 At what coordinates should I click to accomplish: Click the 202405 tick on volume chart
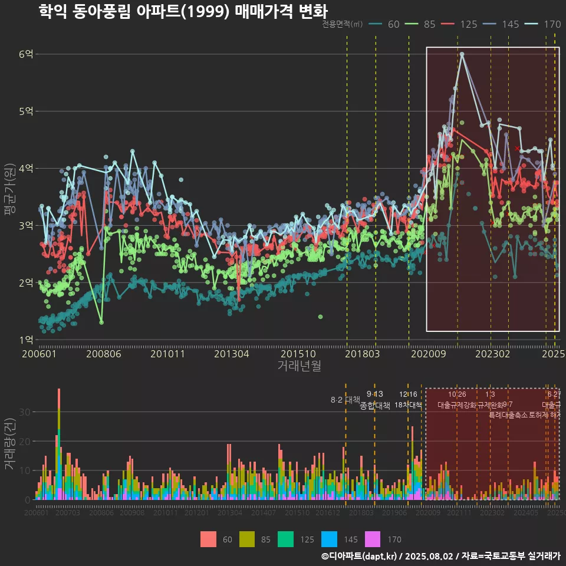tap(526, 512)
